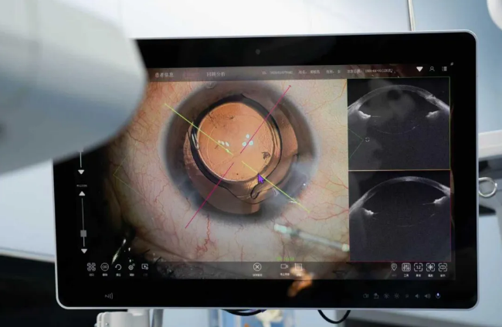Tap the brightness up sun icon on bezel
Screen dimensions: 502x327
tap(397, 296)
